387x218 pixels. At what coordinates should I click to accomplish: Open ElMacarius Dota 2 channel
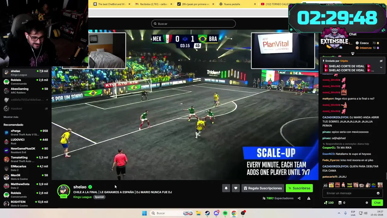click(26, 168)
